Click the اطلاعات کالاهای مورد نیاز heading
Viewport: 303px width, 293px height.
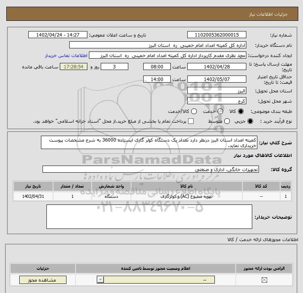[263, 155]
